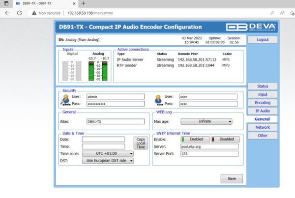Open tab actions menu icon
The width and height of the screenshot is (295, 198).
(x=6, y=3)
